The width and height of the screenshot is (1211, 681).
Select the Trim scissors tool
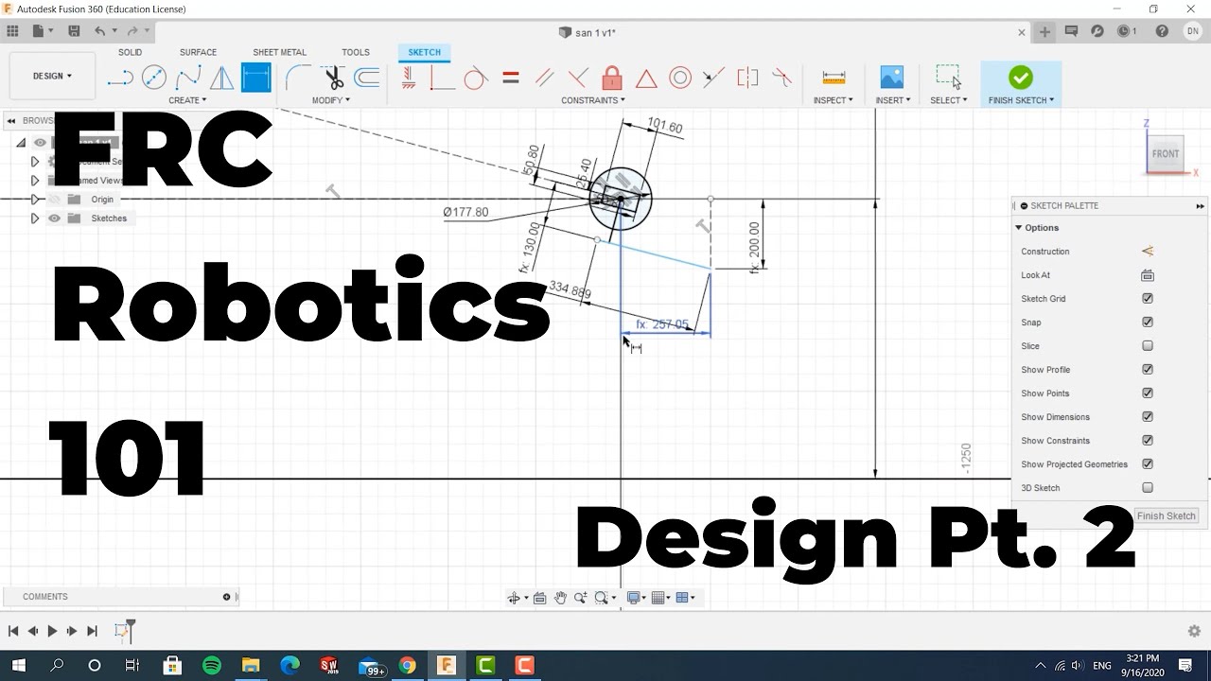(333, 78)
